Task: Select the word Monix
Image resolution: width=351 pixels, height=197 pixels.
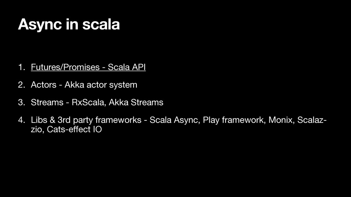Action: tap(281, 120)
